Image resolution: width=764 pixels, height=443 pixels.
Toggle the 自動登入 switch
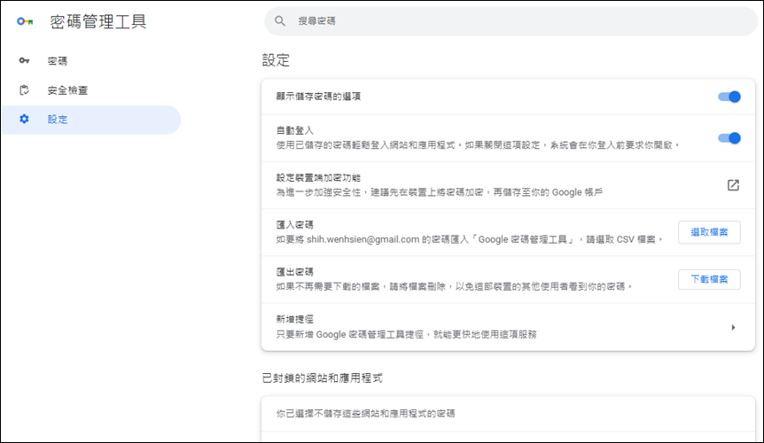tap(729, 137)
